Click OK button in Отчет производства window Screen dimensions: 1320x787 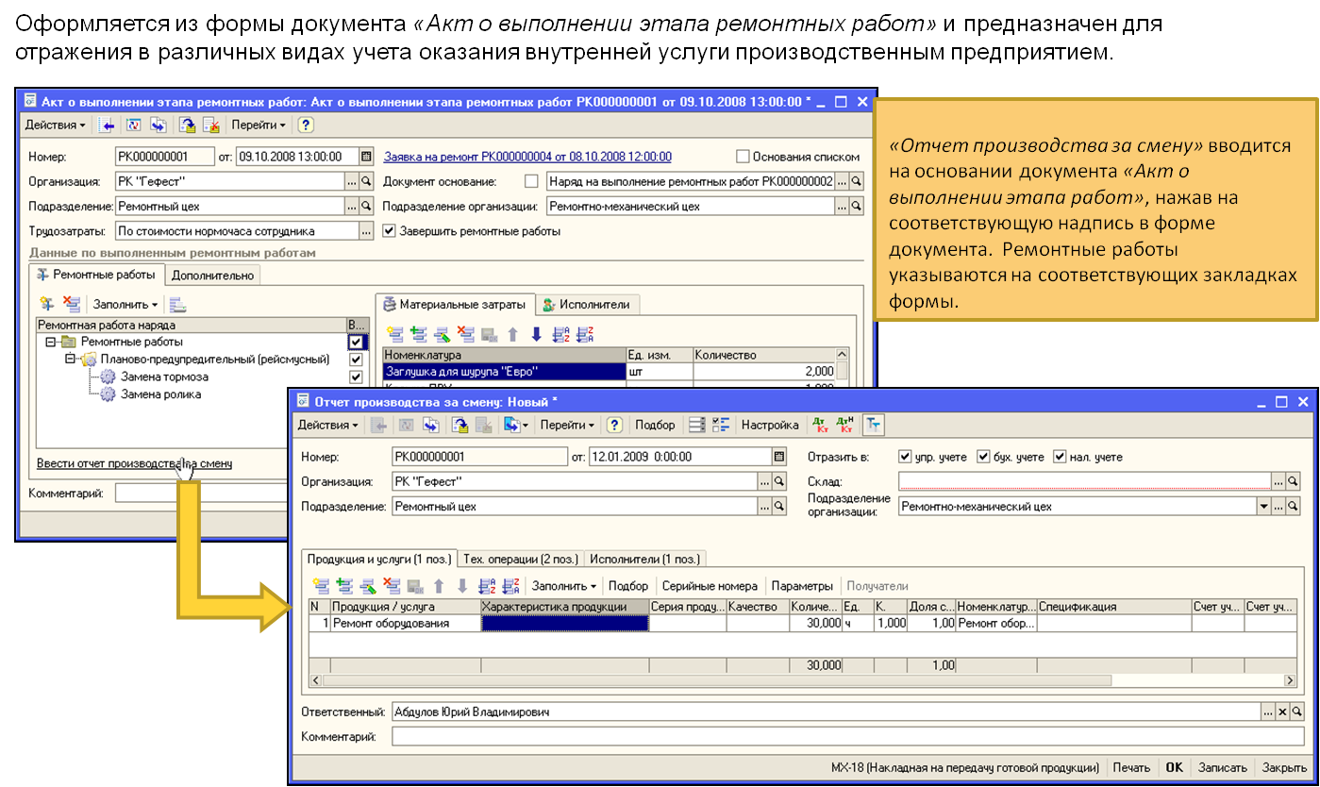click(1174, 768)
